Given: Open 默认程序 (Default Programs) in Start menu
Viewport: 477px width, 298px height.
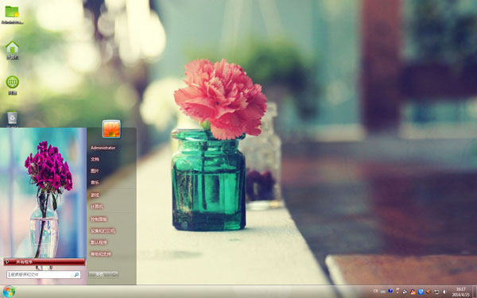Looking at the screenshot, I should [99, 242].
